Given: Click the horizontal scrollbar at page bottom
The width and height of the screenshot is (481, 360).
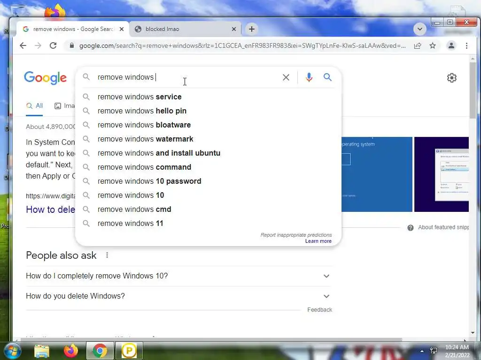Looking at the screenshot, I should tap(211, 339).
